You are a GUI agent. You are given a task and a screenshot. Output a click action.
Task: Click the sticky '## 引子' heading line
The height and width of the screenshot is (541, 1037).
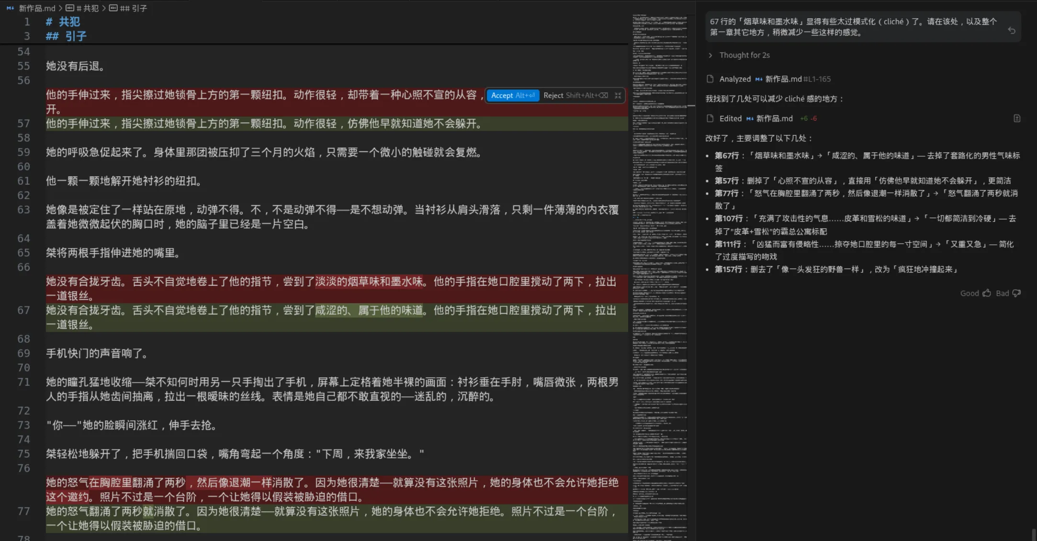coord(66,36)
